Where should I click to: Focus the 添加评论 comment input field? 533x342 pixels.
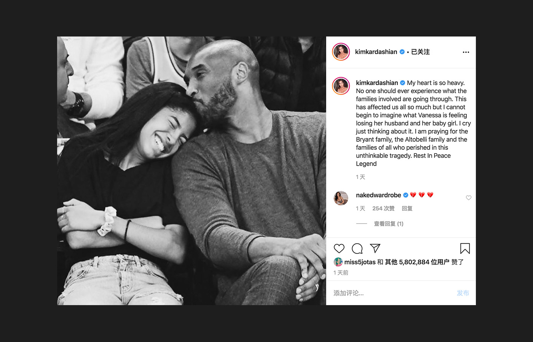(x=392, y=293)
